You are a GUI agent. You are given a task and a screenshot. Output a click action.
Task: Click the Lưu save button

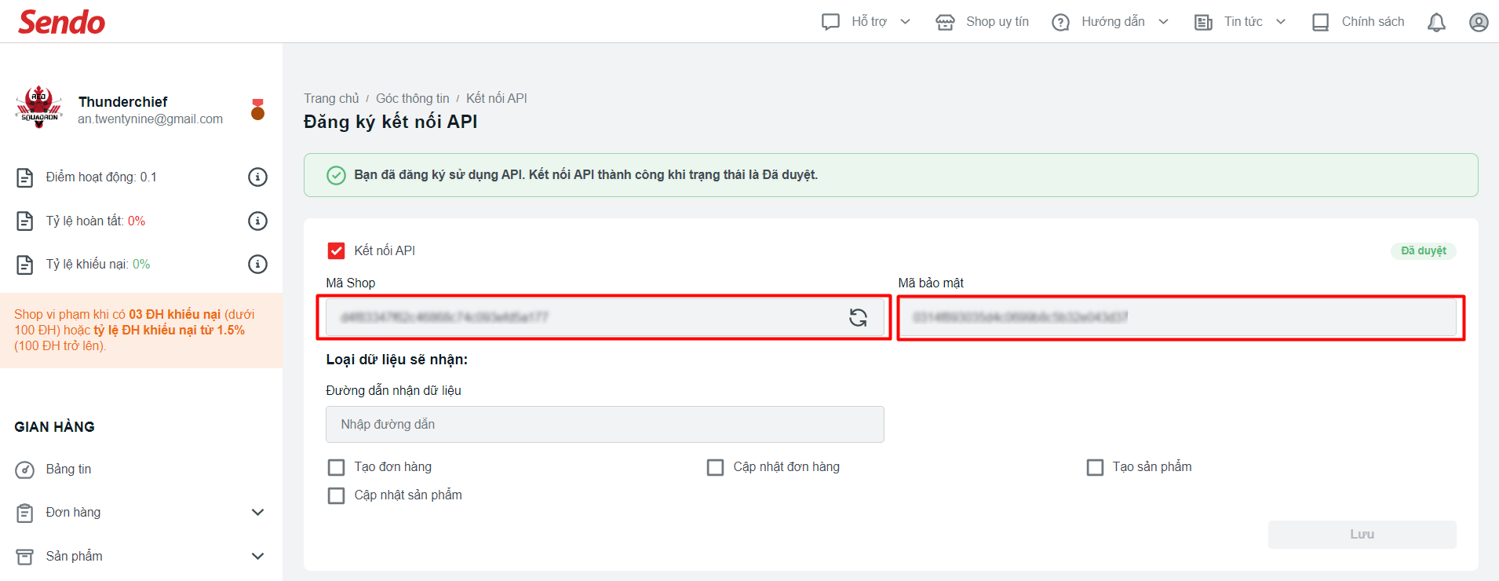point(1362,535)
